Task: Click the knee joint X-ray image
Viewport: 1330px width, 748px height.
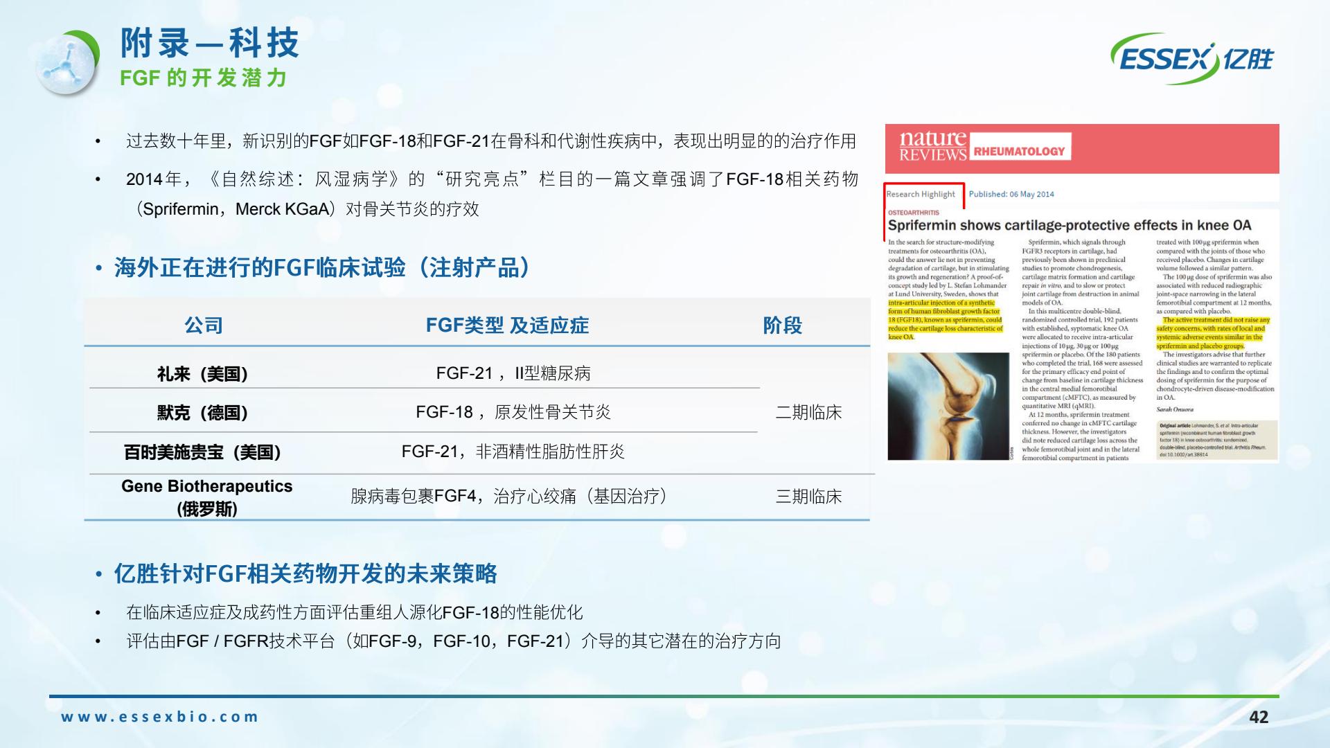Action: click(x=948, y=406)
